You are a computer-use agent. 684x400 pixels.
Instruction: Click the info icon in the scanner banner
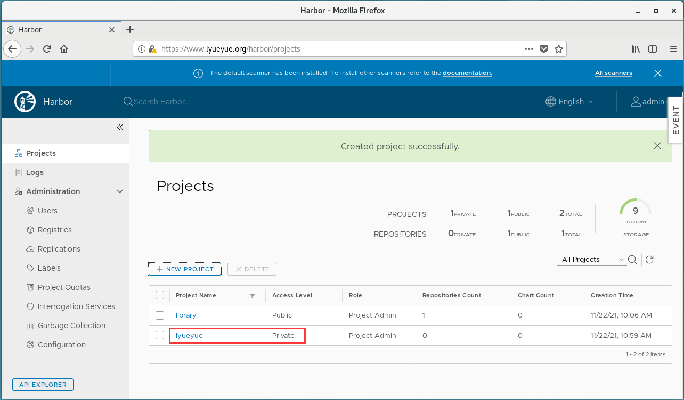198,73
